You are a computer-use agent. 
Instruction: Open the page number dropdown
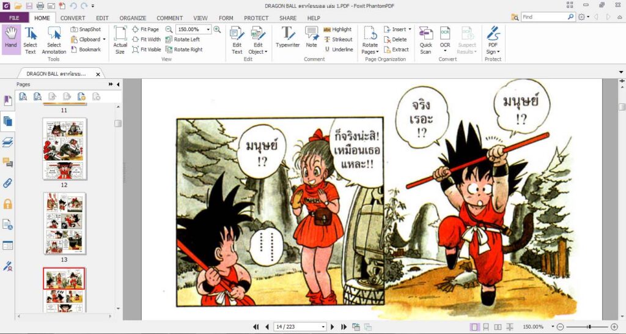pos(323,327)
